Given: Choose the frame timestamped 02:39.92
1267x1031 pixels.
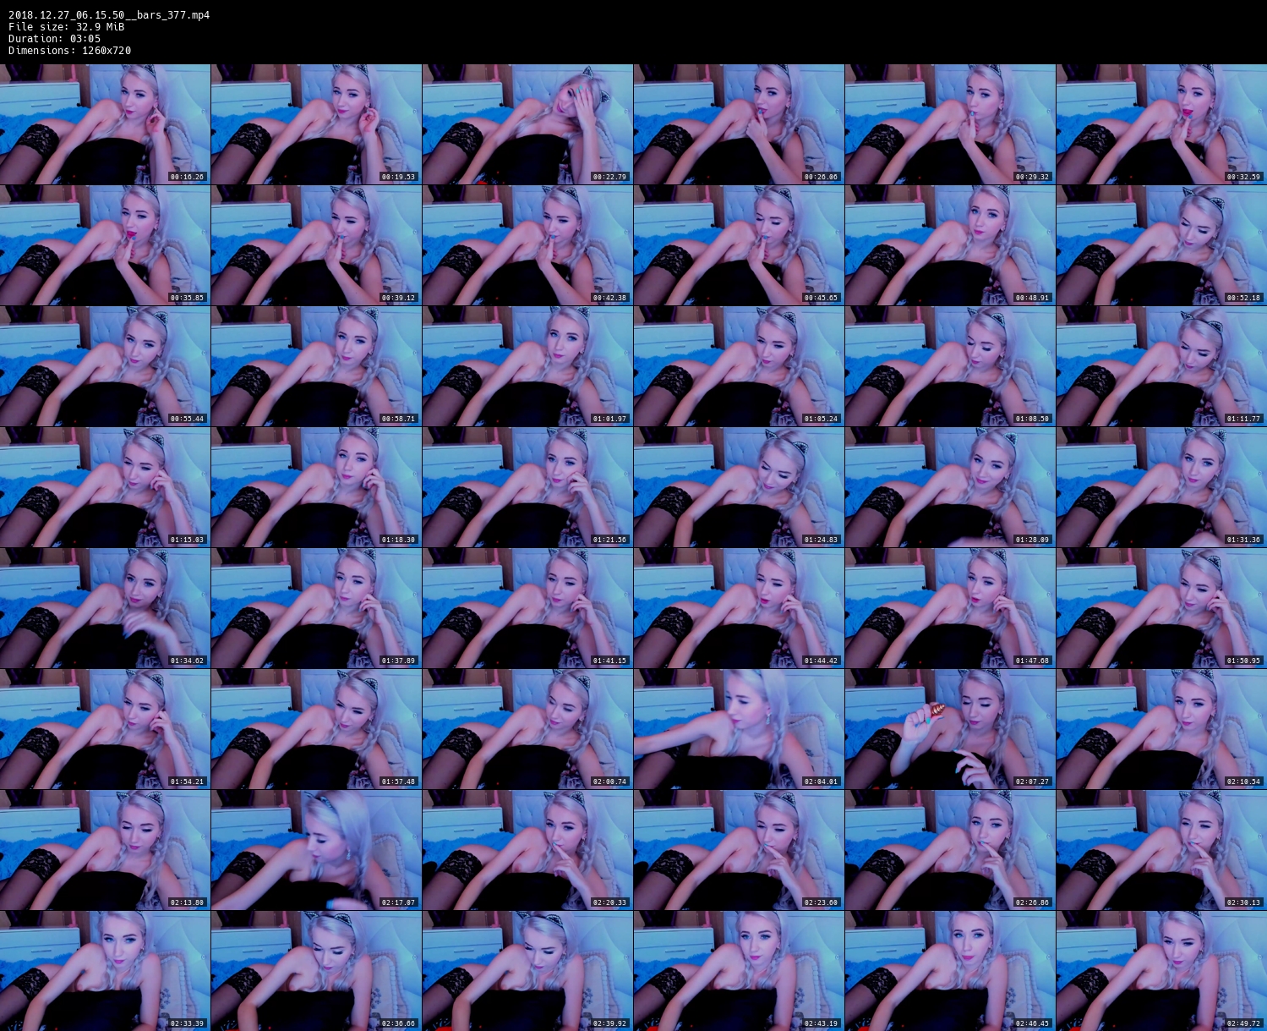Looking at the screenshot, I should (527, 971).
